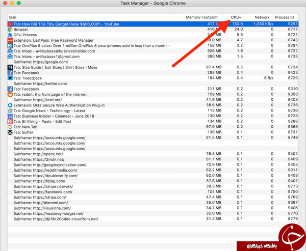Select Subframe: https://2mdn.net/ row
Screen dimensions: 306x251
click(153, 159)
